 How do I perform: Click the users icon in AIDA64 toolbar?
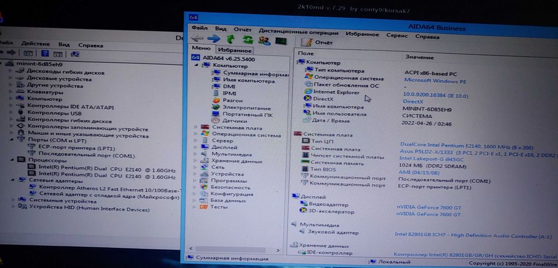[264, 40]
